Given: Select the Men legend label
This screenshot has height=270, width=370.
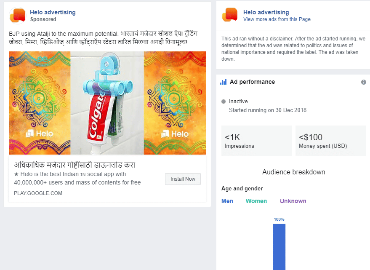Looking at the screenshot, I should [227, 201].
